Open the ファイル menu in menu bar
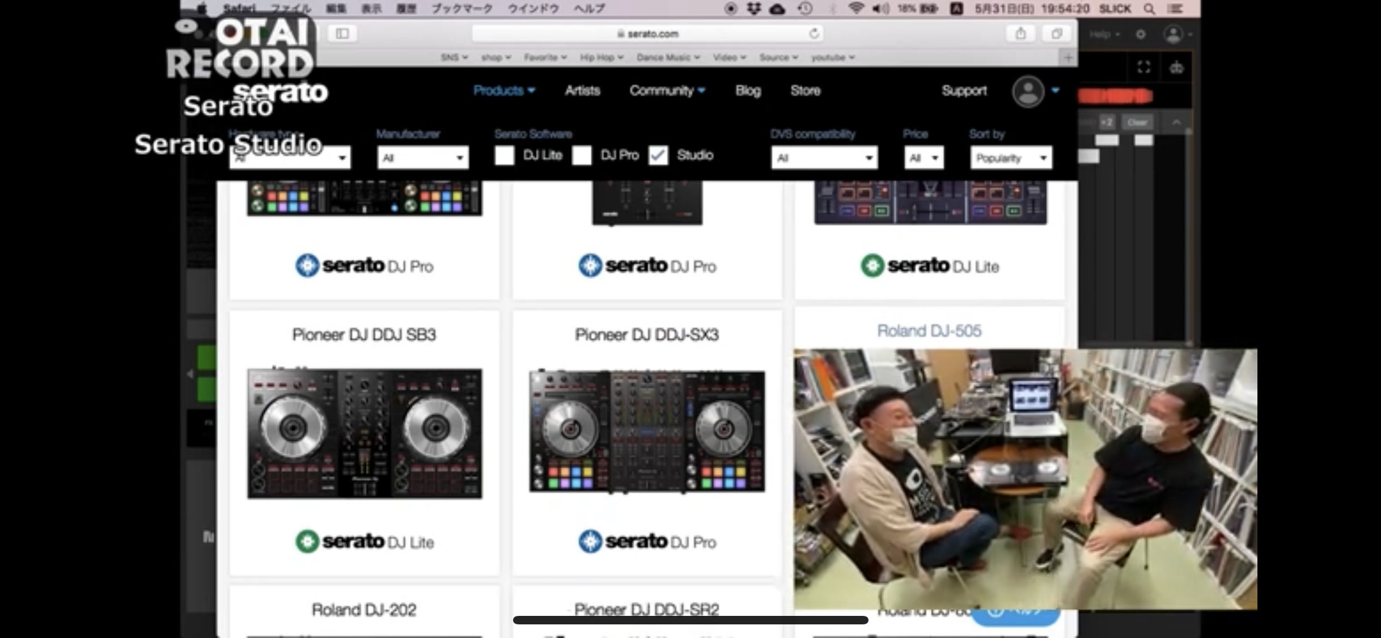The image size is (1381, 638). coord(291,9)
